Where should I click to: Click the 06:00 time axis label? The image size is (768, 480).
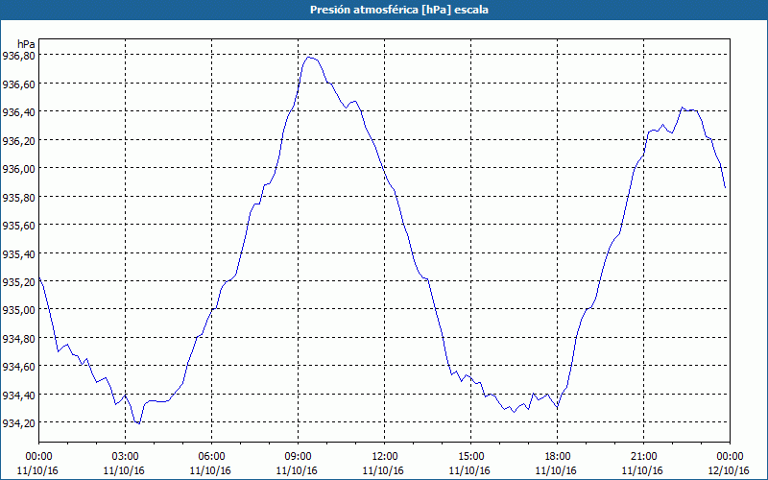coord(211,457)
